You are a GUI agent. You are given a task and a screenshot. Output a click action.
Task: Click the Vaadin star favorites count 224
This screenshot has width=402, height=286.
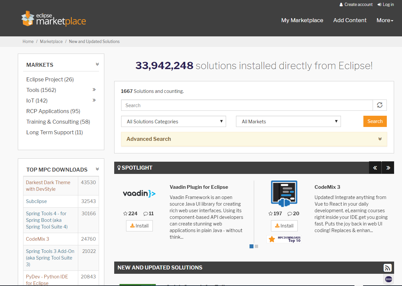pyautogui.click(x=130, y=214)
